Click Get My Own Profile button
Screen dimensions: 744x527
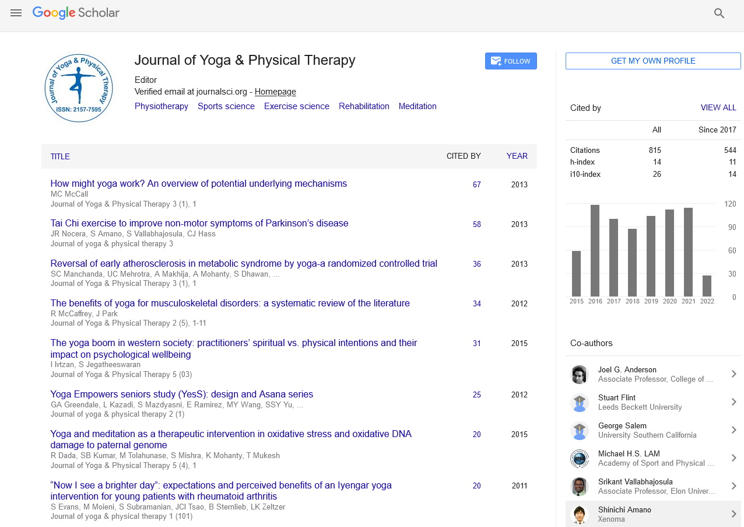pyautogui.click(x=653, y=61)
